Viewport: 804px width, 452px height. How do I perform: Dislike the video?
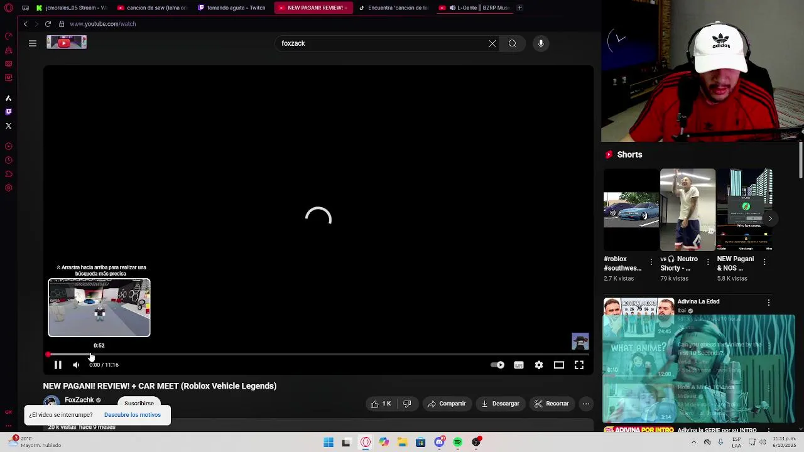click(x=407, y=404)
